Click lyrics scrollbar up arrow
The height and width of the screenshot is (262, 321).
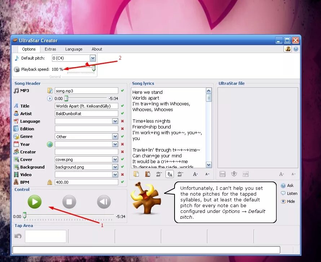(208, 91)
